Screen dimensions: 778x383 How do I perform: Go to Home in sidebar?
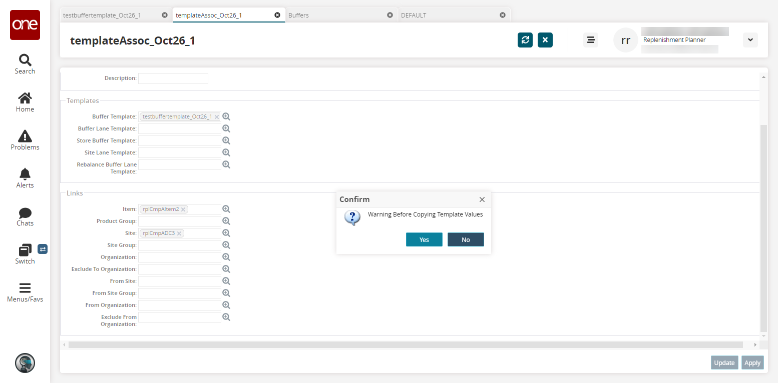pyautogui.click(x=25, y=98)
